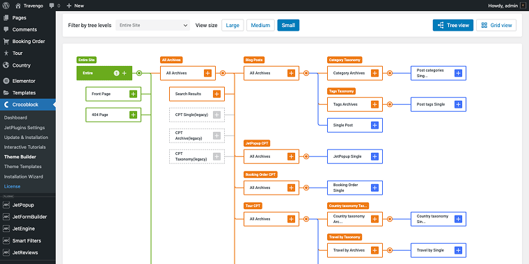
Task: Open Interactive Tutorials submenu
Action: [x=25, y=147]
